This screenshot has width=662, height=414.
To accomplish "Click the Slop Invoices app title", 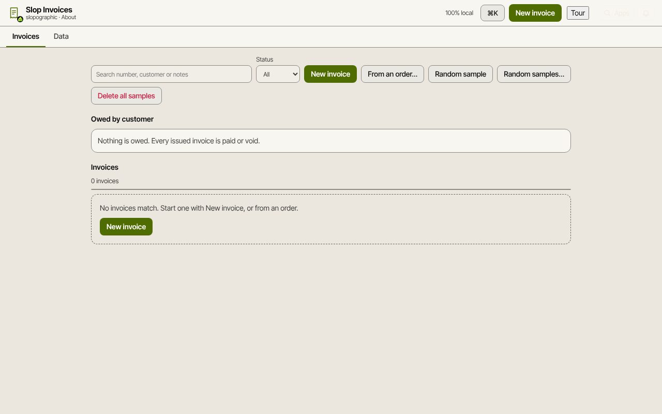I will click(x=49, y=9).
